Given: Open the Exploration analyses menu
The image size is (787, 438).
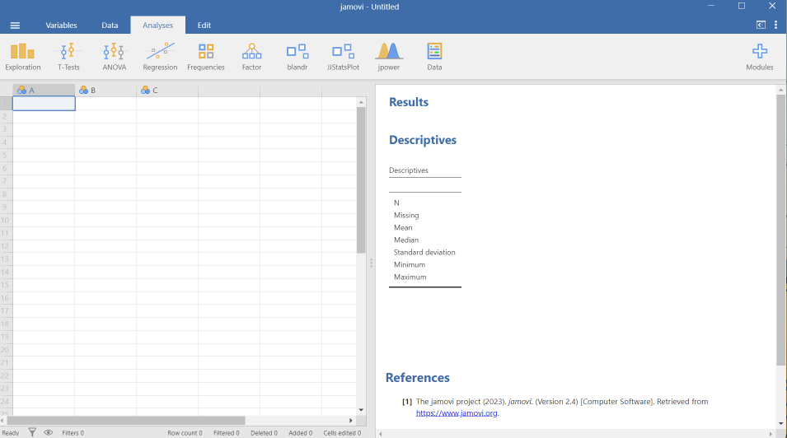Looking at the screenshot, I should tap(23, 56).
